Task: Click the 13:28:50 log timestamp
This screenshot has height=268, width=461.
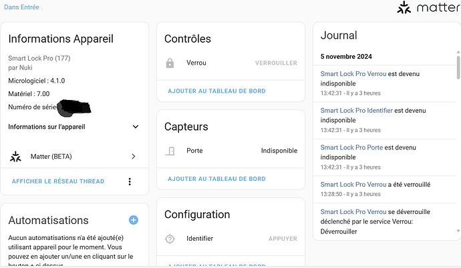Action: 331,194
